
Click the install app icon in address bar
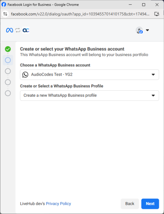[x=157, y=14]
